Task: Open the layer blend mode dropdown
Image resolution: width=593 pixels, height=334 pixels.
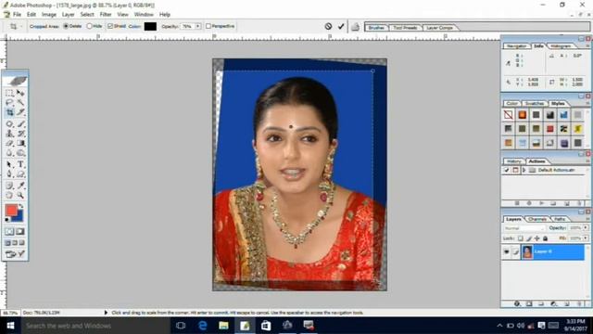Action: pyautogui.click(x=524, y=228)
